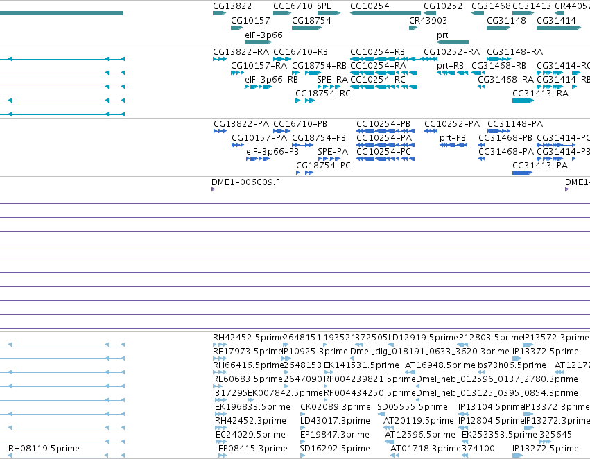Open transcript CG31468-RA

pyautogui.click(x=482, y=87)
